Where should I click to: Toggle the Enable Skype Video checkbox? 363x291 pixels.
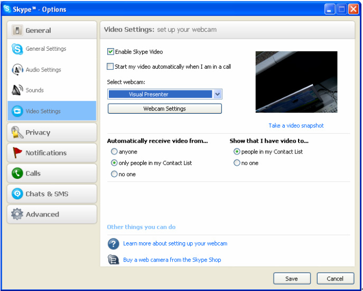(x=110, y=51)
